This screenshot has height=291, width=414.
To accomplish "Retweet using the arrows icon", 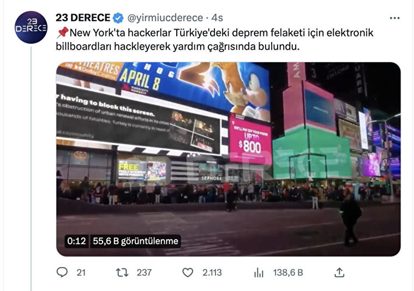I will click(122, 272).
